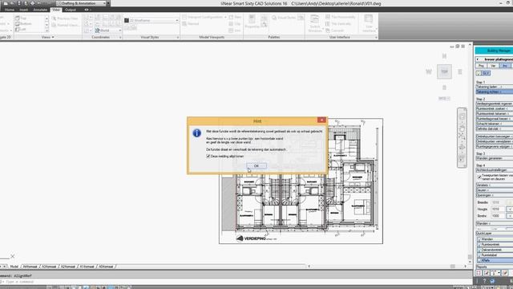Click quick access save icon in title bar
Screen dimensions: 513x289
pyautogui.click(x=19, y=3)
